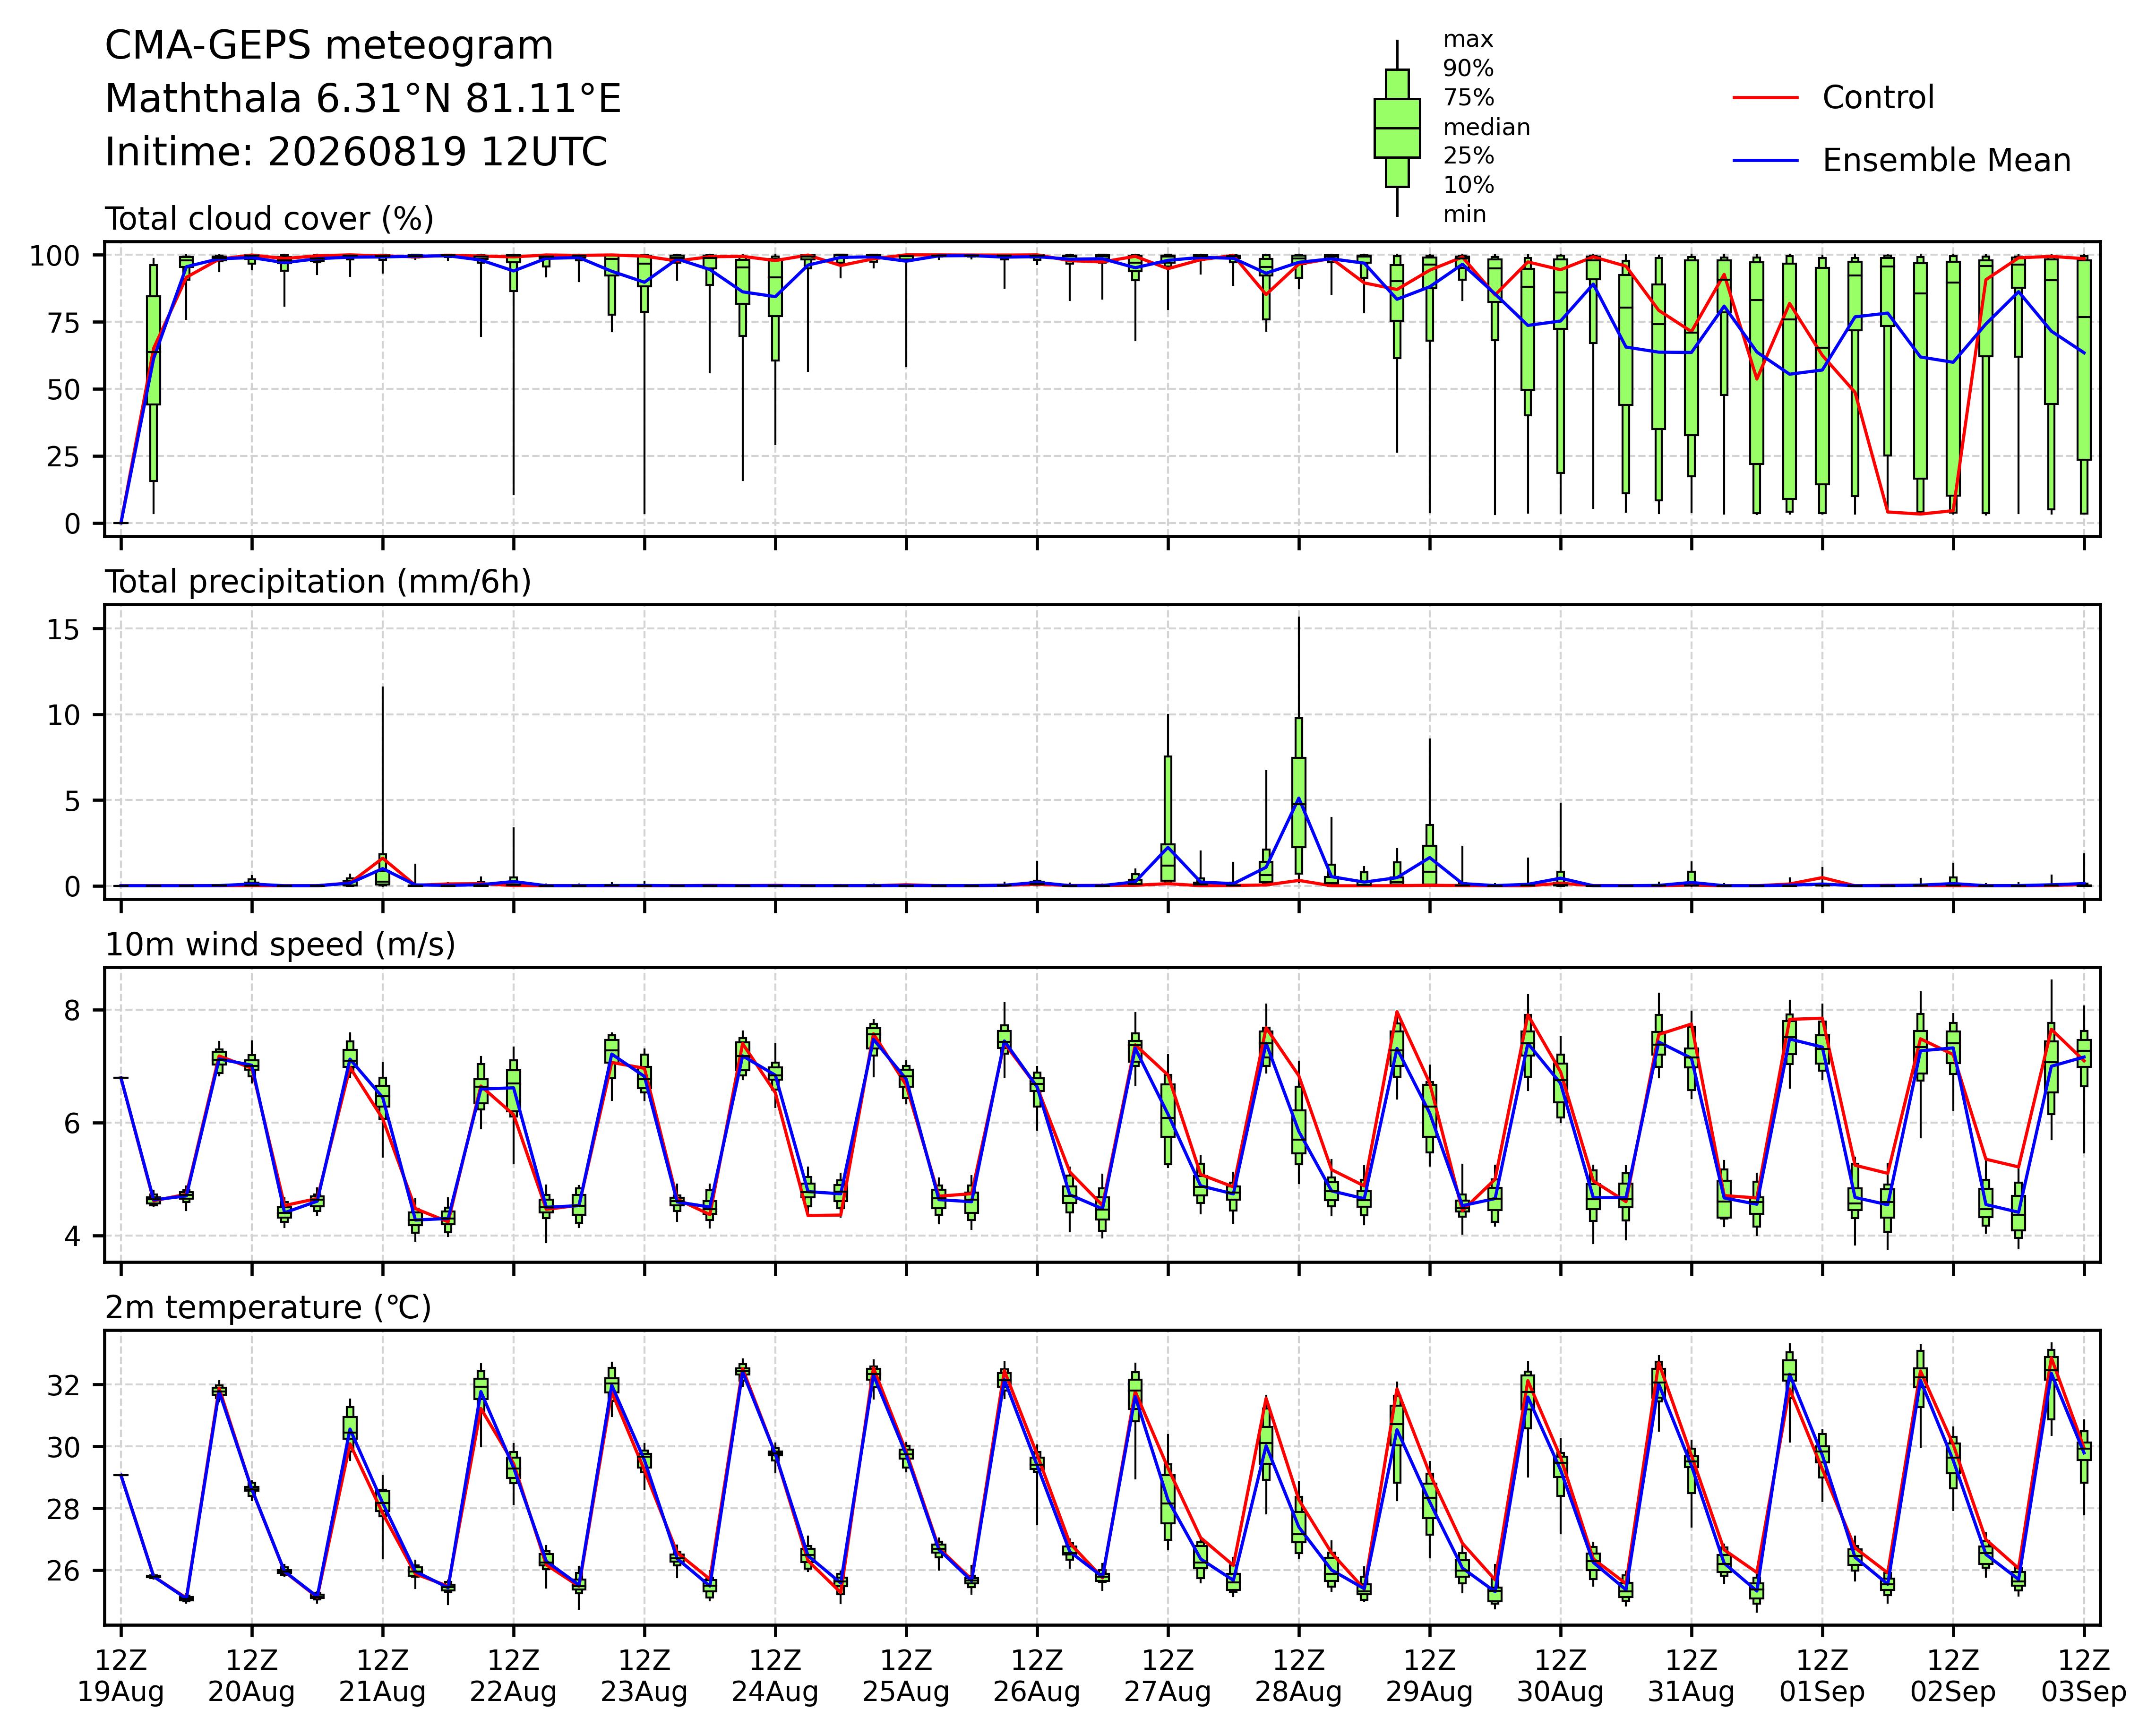The image size is (2156, 1735).
Task: Click the '12Z 29Aug' x-axis label
Action: (1429, 1677)
